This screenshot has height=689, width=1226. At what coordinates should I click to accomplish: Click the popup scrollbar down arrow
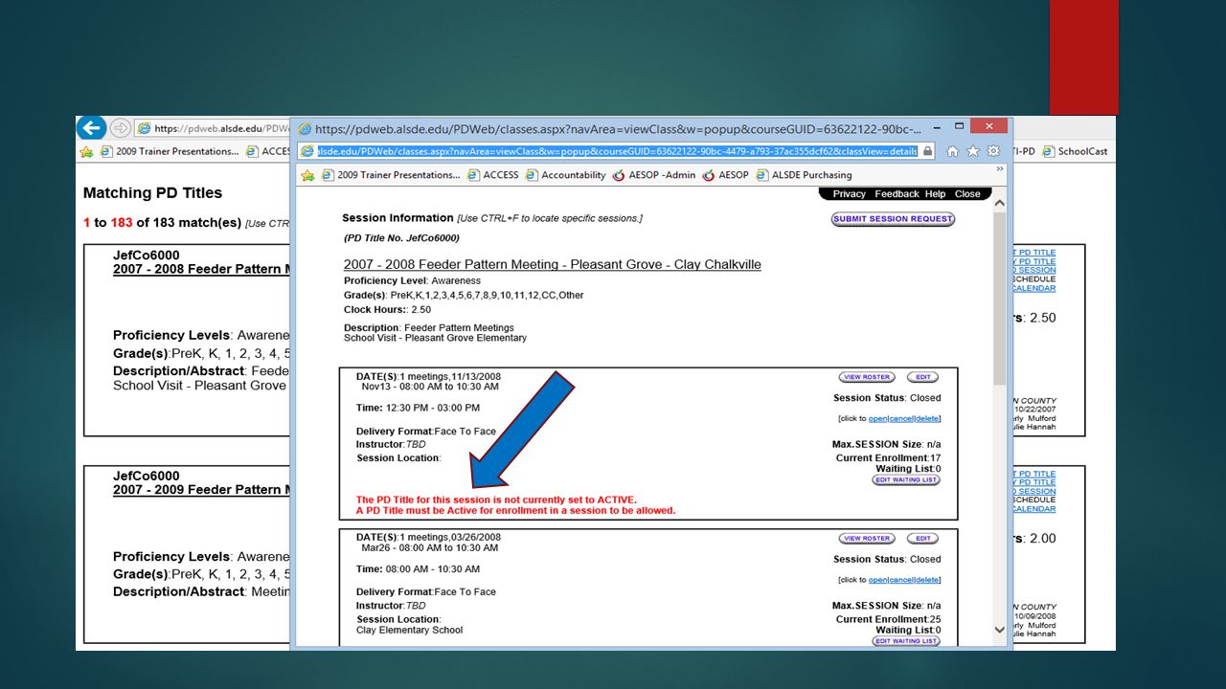[1000, 631]
